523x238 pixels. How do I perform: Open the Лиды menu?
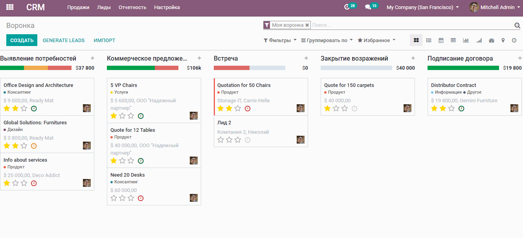104,7
